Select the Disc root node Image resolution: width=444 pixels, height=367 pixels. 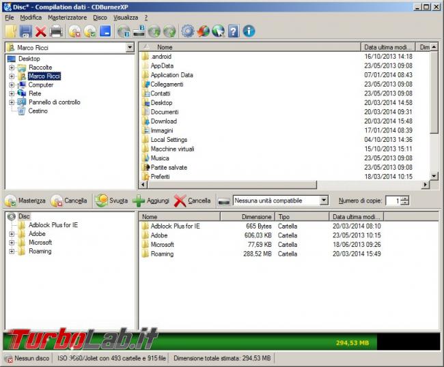point(24,216)
